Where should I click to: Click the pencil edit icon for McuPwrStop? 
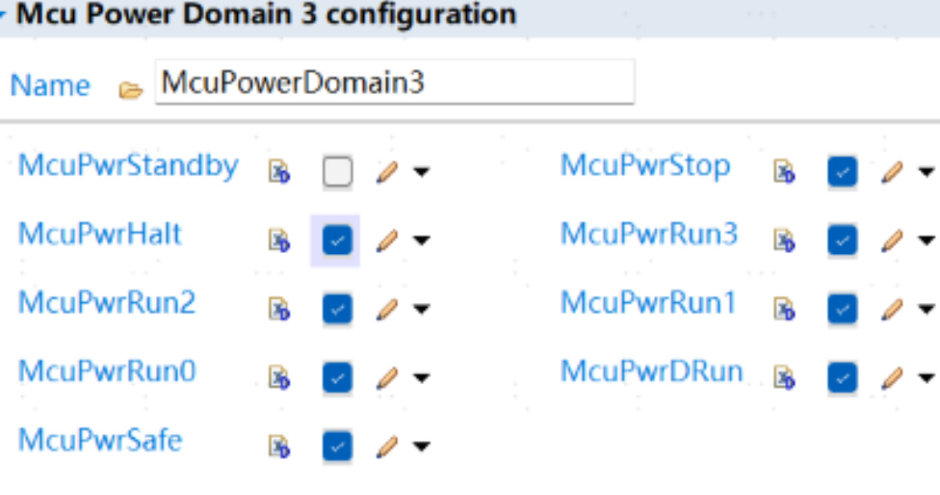[893, 172]
